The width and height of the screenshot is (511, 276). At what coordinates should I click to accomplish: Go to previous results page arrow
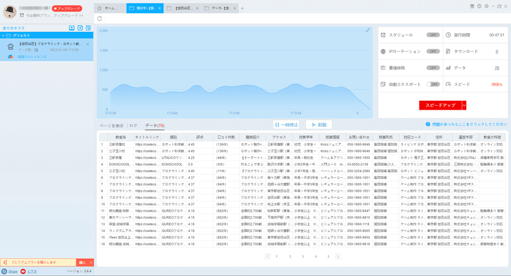268,256
